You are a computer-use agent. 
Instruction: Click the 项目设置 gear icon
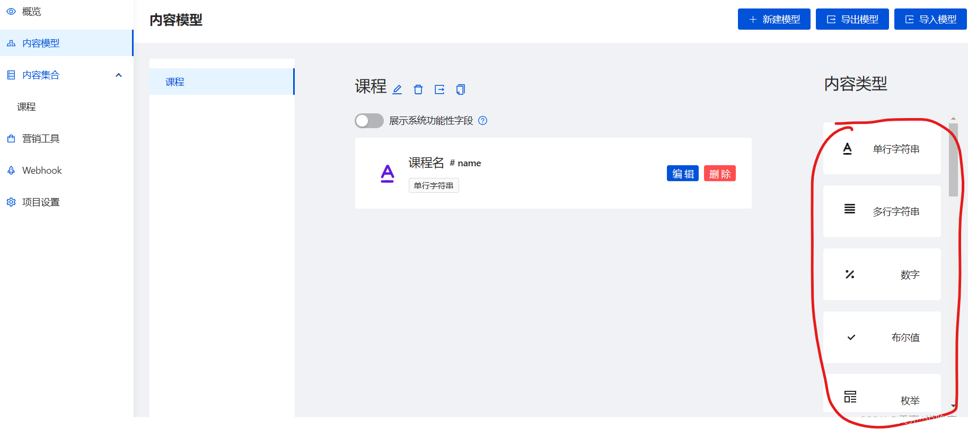[11, 202]
